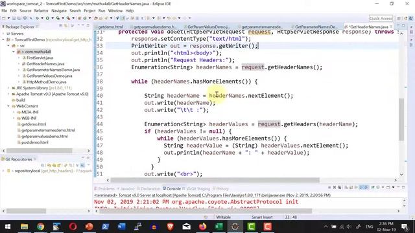Open Brave browser from the taskbar

click(x=171, y=227)
